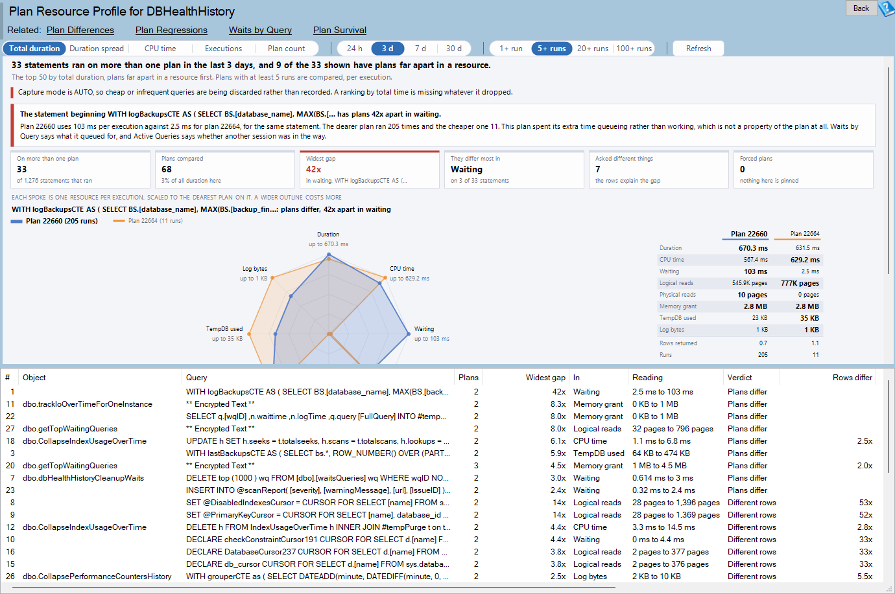Filter to 5+ runs minimum
Viewport: 895px width, 594px height.
click(x=552, y=49)
